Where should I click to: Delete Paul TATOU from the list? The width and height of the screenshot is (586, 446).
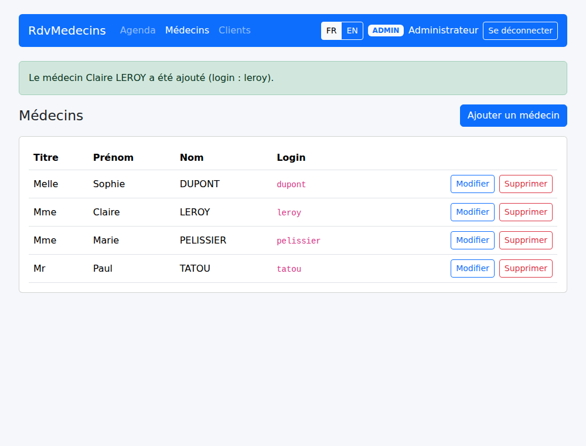[526, 269]
